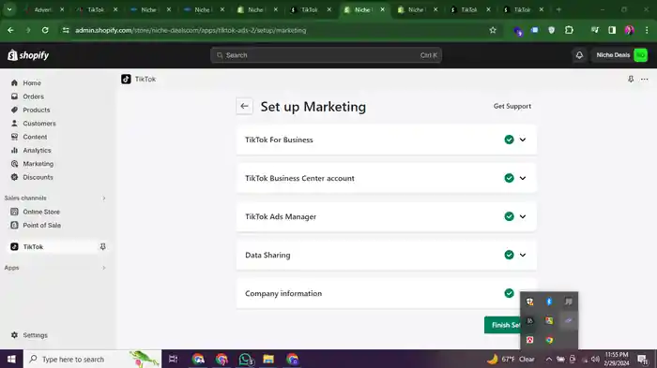Unpin TikTok app from sidebar
657x368 pixels.
click(102, 246)
